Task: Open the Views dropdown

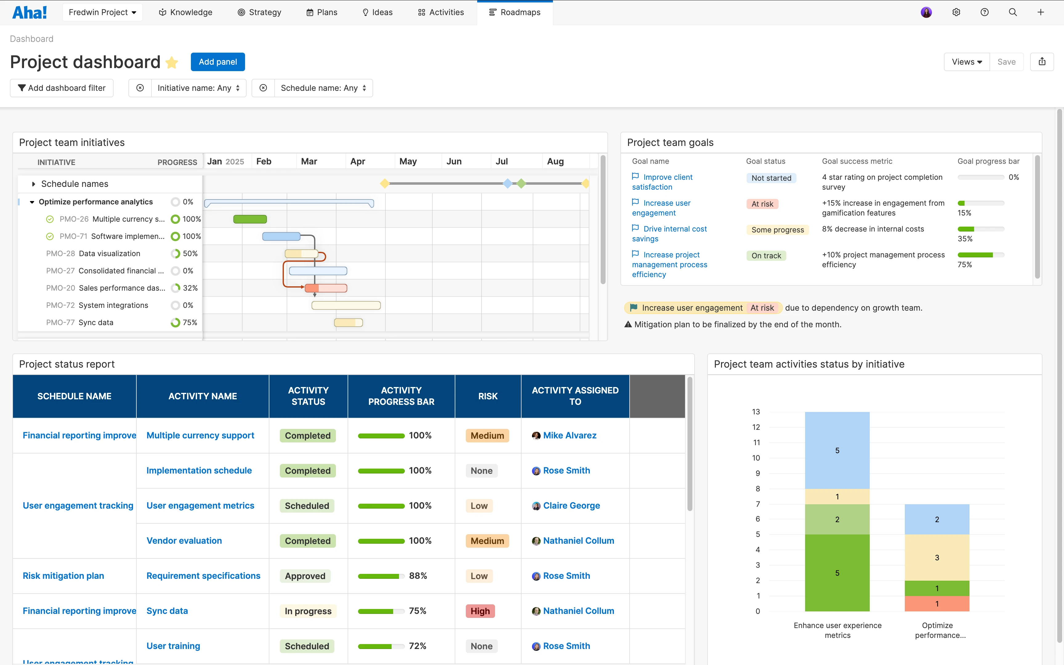Action: [x=966, y=62]
